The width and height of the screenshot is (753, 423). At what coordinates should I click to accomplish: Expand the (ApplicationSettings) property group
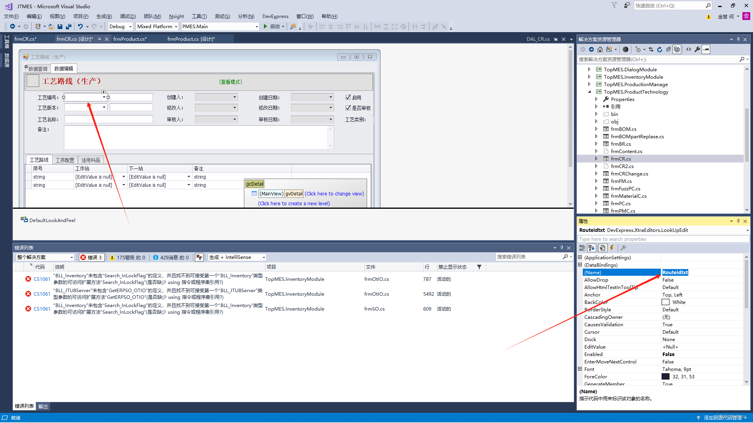(x=580, y=257)
